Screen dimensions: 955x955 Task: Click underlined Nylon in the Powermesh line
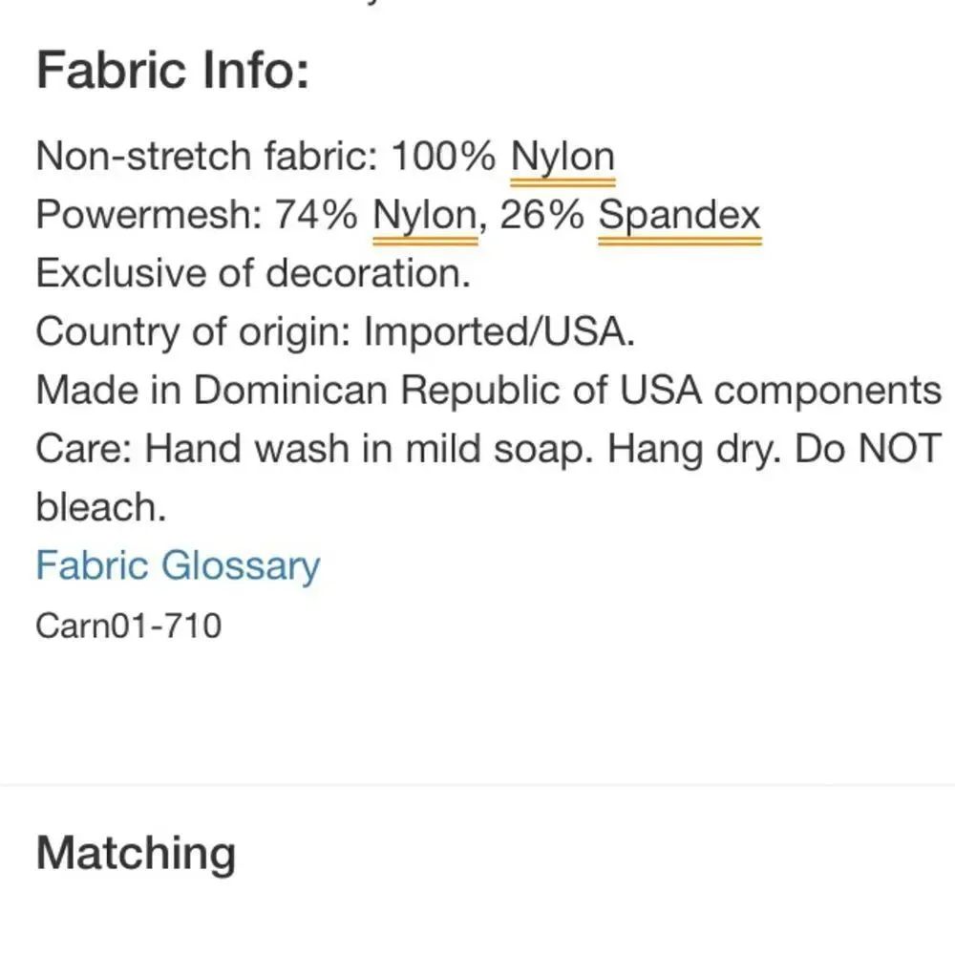pyautogui.click(x=425, y=216)
